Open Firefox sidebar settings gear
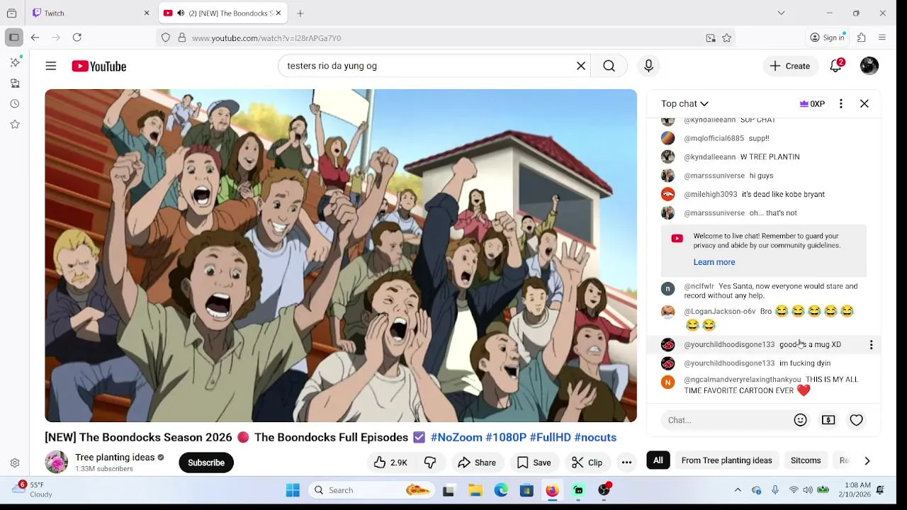Viewport: 907px width, 510px height. (x=15, y=463)
